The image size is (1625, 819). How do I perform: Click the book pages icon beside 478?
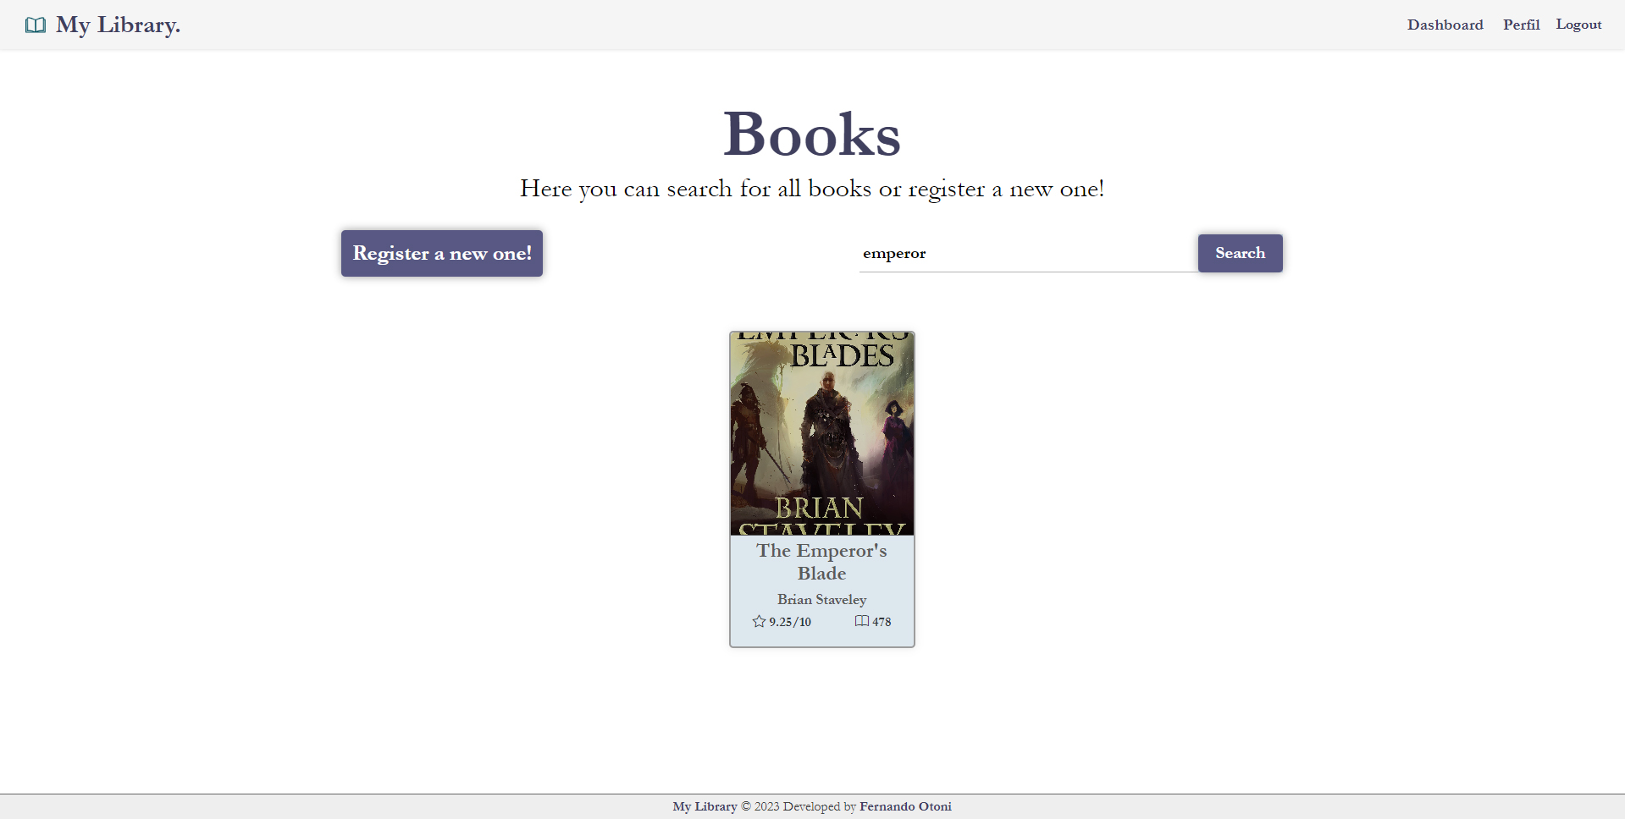click(x=862, y=621)
